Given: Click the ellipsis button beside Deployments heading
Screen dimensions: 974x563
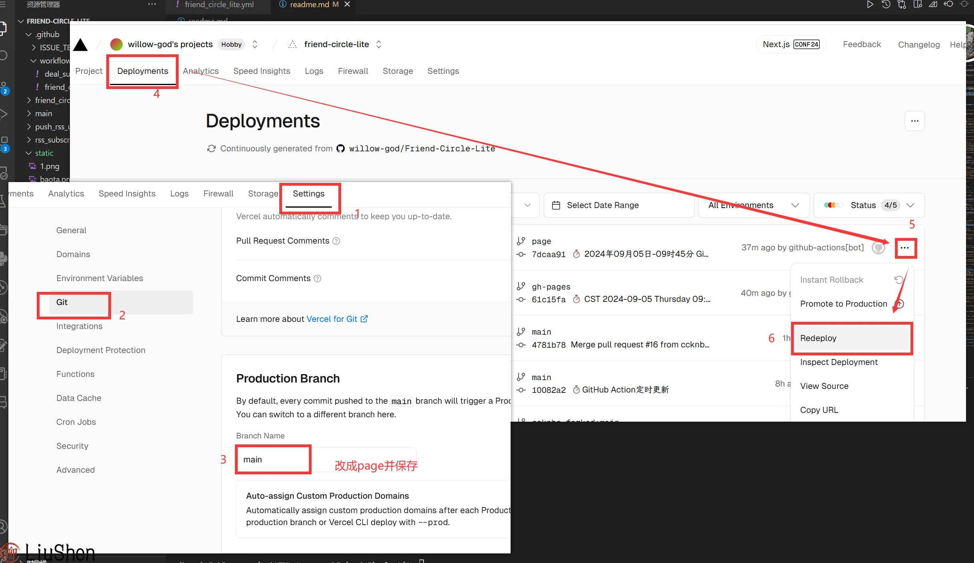Looking at the screenshot, I should click(x=914, y=121).
